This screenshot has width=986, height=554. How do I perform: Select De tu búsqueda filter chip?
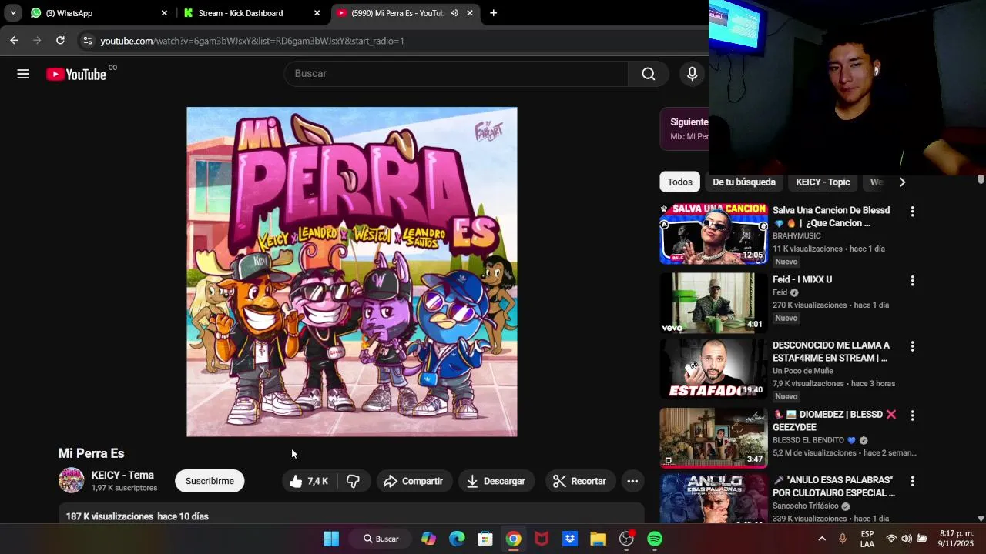pyautogui.click(x=744, y=182)
